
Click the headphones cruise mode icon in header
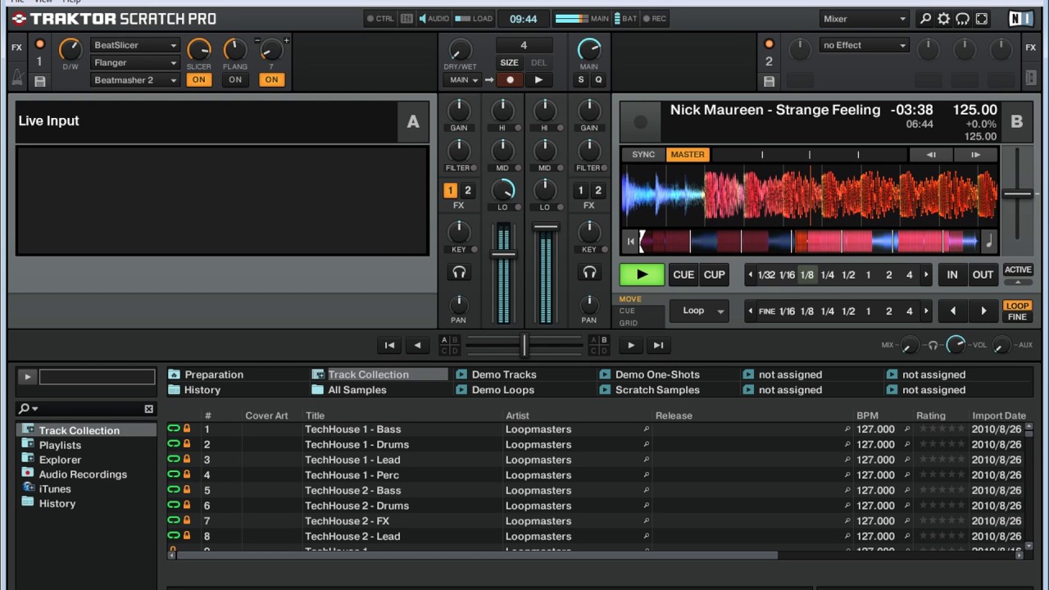(x=963, y=19)
